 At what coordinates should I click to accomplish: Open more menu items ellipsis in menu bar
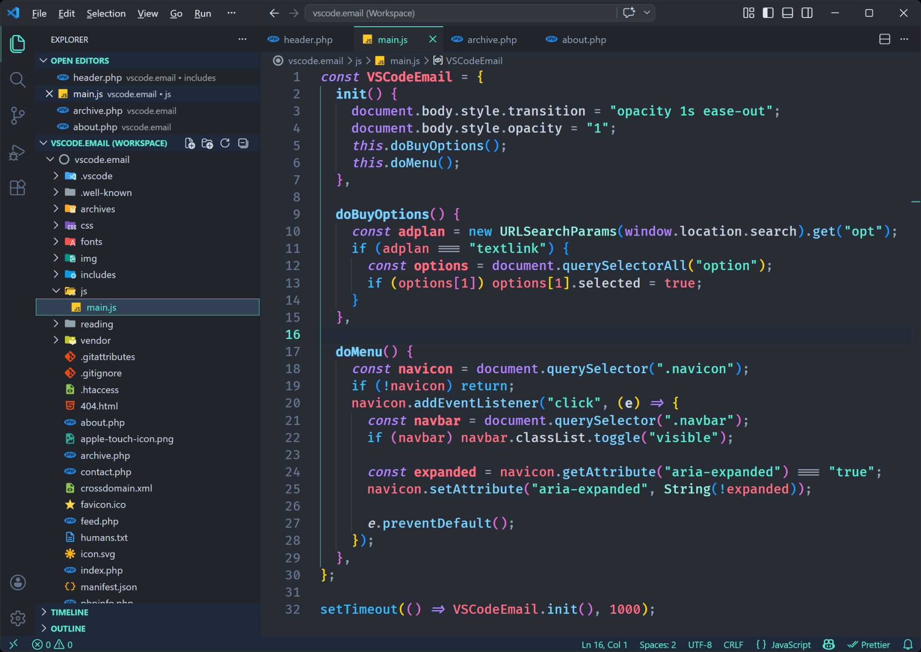(x=231, y=13)
